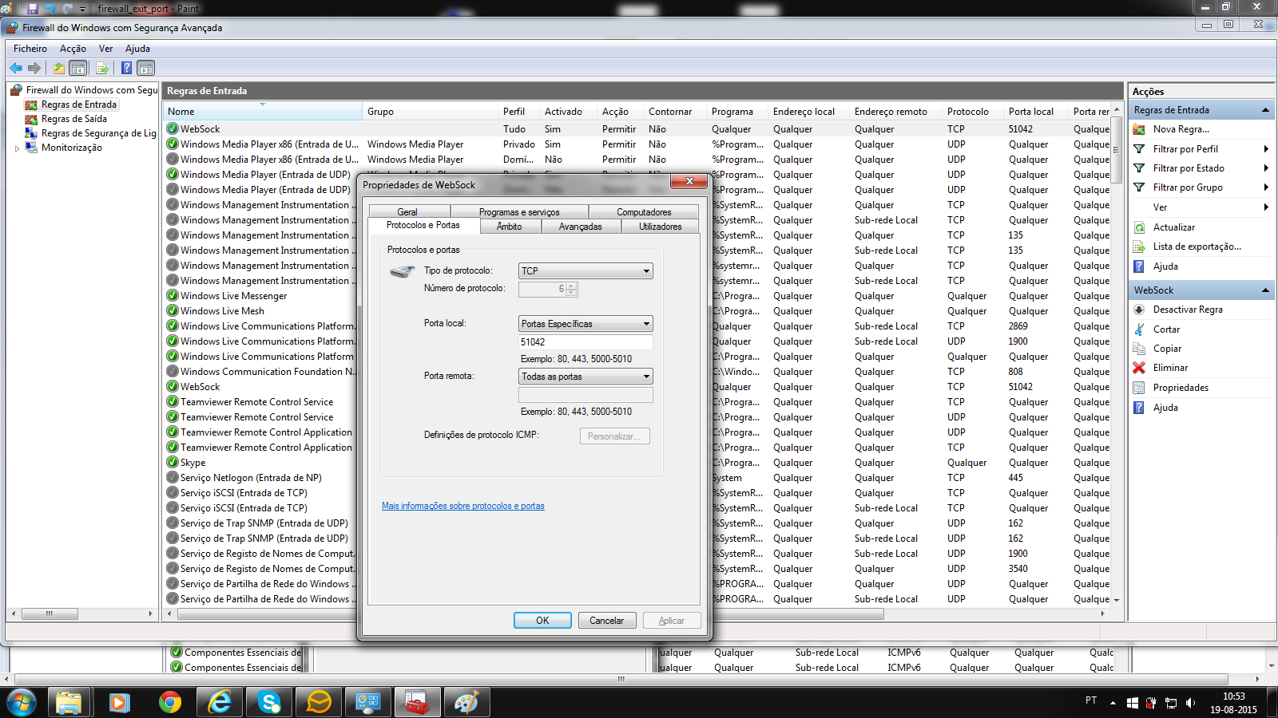Switch to the Utilizadores tab
The image size is (1278, 718).
point(661,227)
